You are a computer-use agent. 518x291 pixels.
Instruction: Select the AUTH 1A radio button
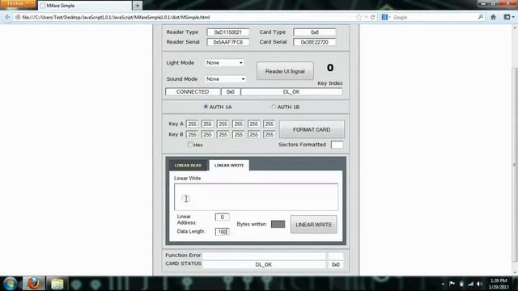point(206,107)
